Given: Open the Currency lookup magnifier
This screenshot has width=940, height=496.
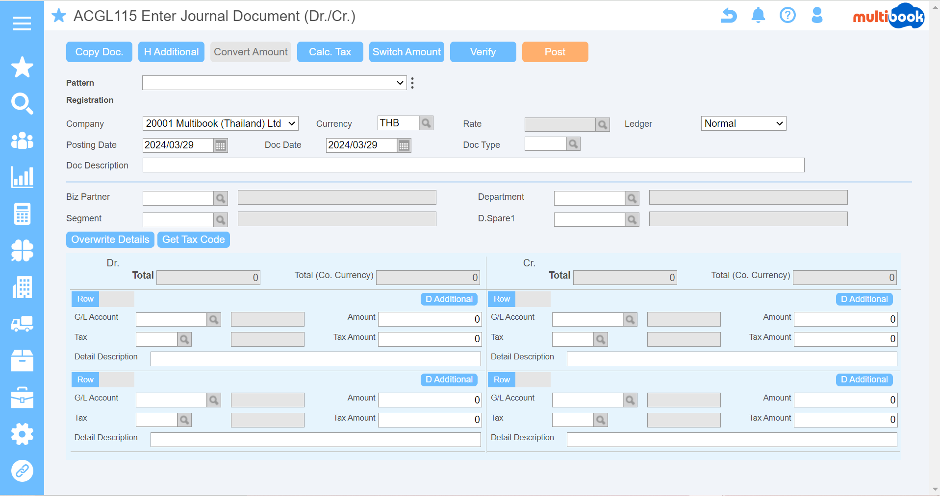Looking at the screenshot, I should tap(427, 123).
